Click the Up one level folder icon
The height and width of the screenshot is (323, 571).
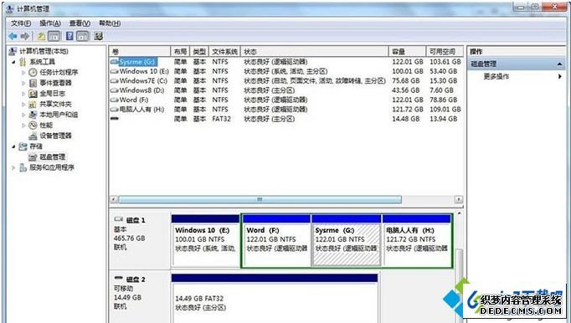[x=41, y=36]
